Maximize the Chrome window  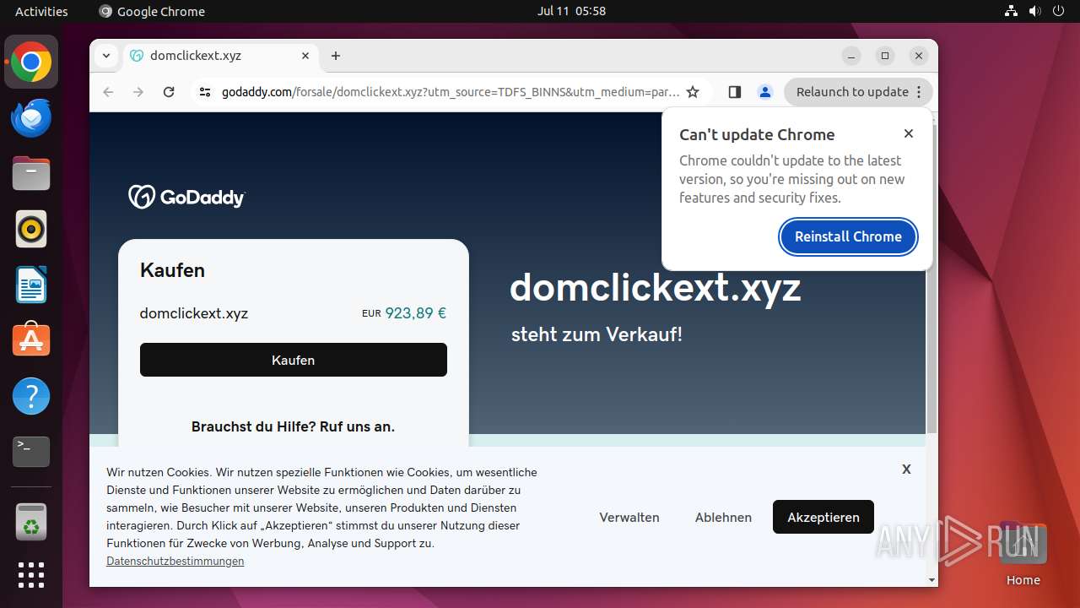click(x=885, y=56)
